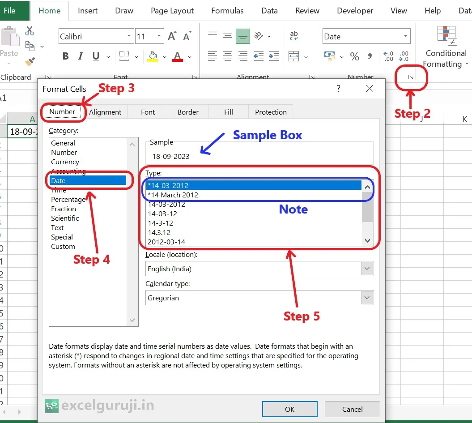Open the Clipboard group dialog launcher
The image size is (472, 423).
47,77
